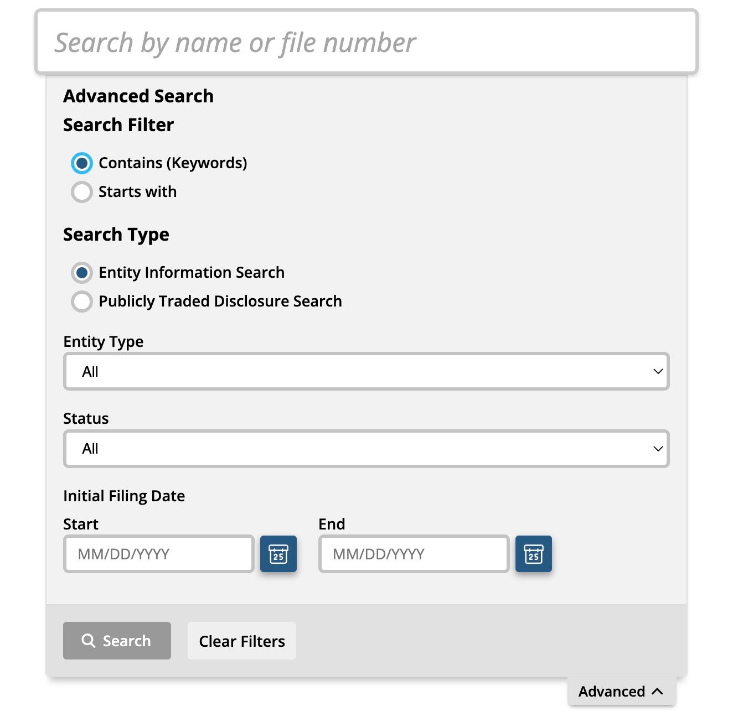Open the Status dropdown
This screenshot has height=727, width=743.
[367, 449]
